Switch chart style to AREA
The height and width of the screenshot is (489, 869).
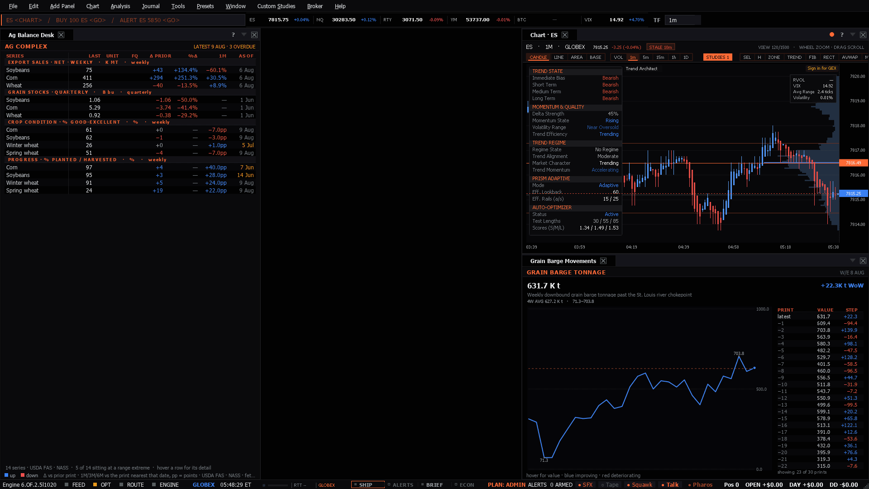(577, 58)
